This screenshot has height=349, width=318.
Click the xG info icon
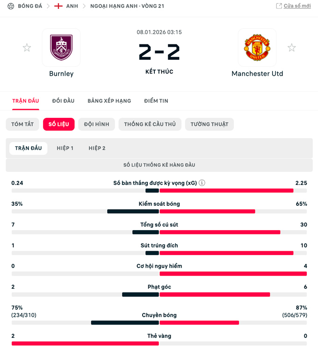[x=202, y=183]
